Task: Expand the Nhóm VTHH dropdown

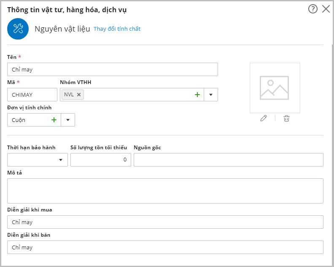Action: click(x=211, y=95)
